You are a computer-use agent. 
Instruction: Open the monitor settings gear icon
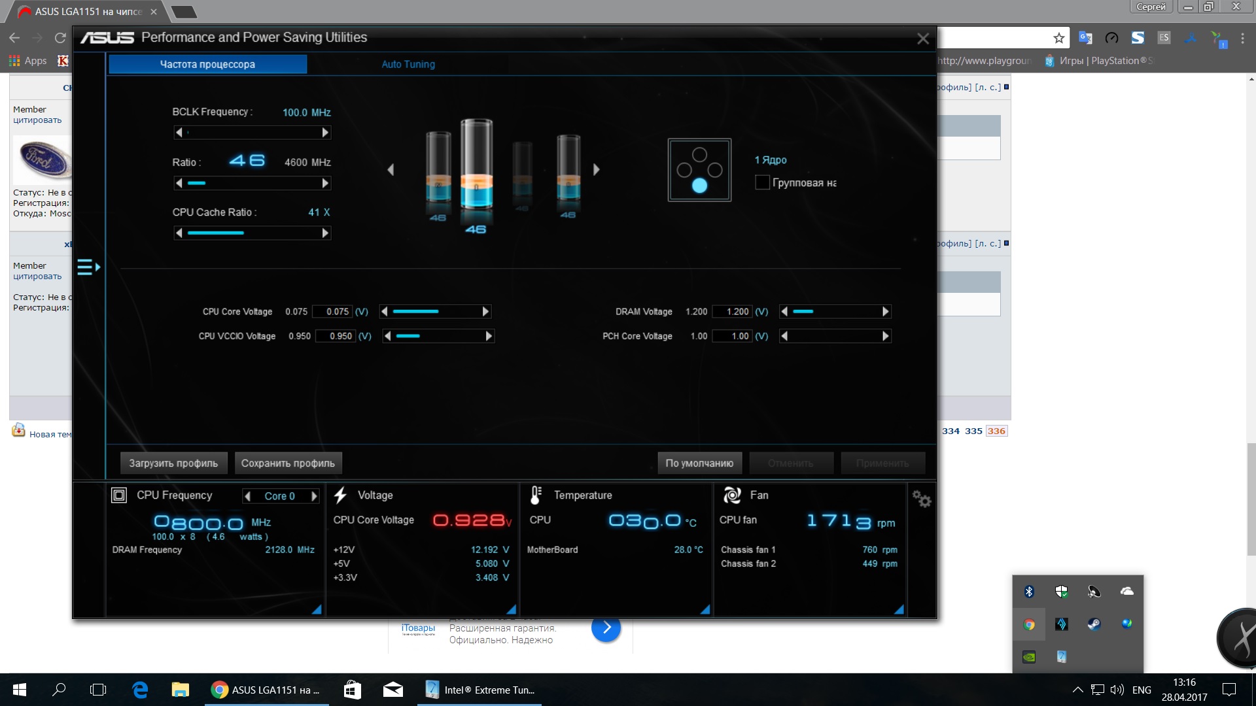coord(922,499)
